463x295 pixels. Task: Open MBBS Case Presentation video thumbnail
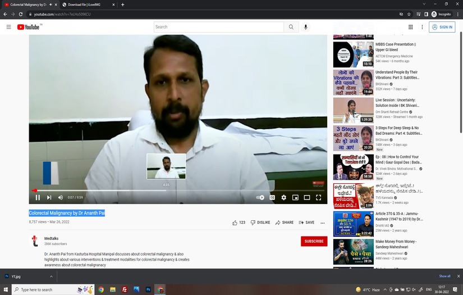click(354, 55)
